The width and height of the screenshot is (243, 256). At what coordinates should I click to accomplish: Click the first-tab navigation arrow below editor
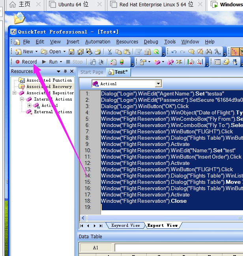(x=82, y=226)
